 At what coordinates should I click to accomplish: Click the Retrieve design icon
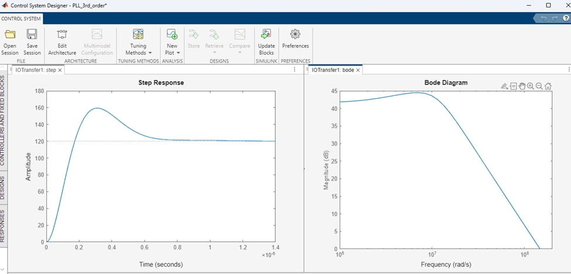point(214,34)
